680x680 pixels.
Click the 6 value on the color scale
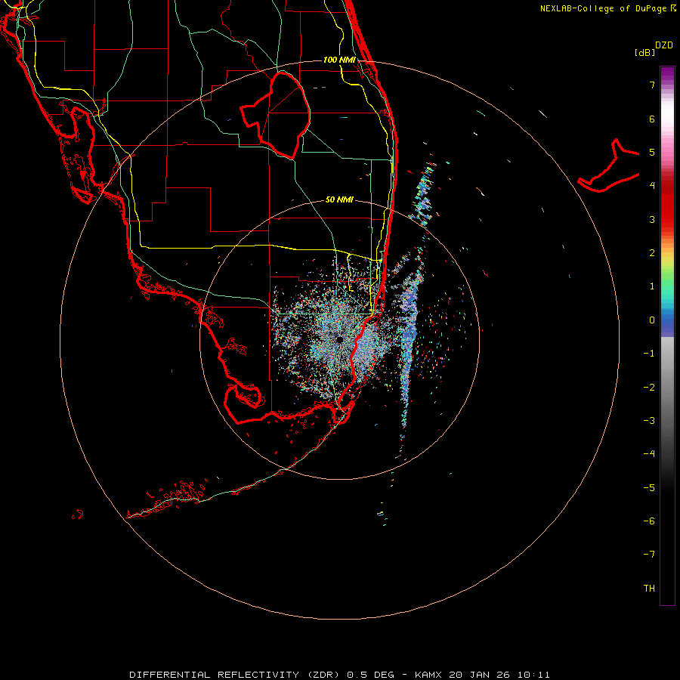[652, 119]
